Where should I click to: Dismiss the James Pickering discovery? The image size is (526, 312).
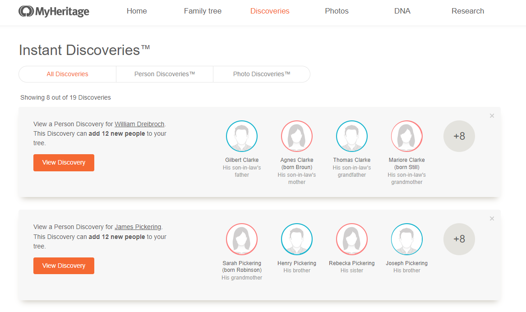tap(492, 218)
